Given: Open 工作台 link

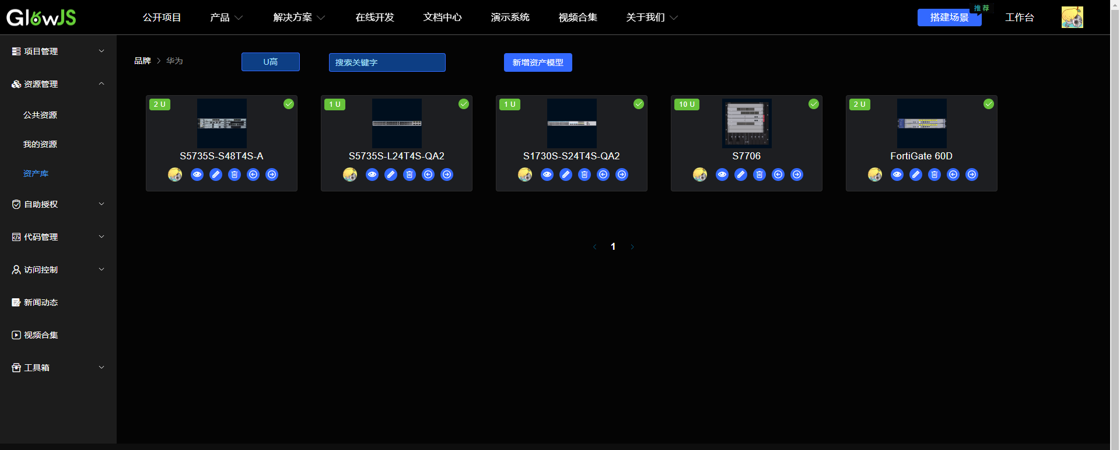Looking at the screenshot, I should pos(1020,18).
